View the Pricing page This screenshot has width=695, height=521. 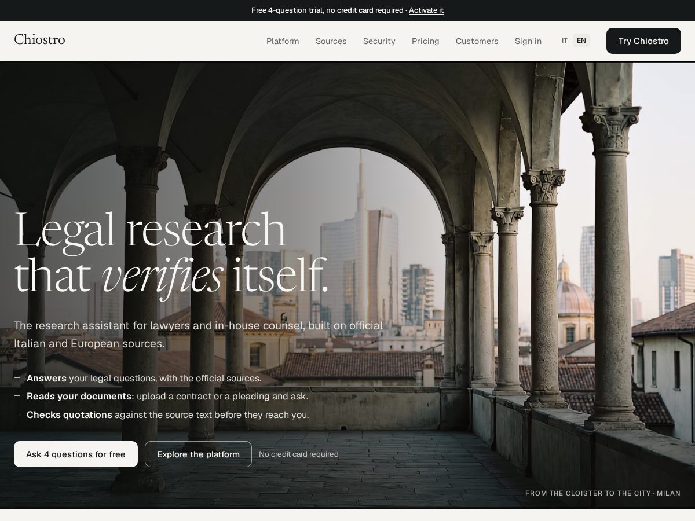pos(426,41)
